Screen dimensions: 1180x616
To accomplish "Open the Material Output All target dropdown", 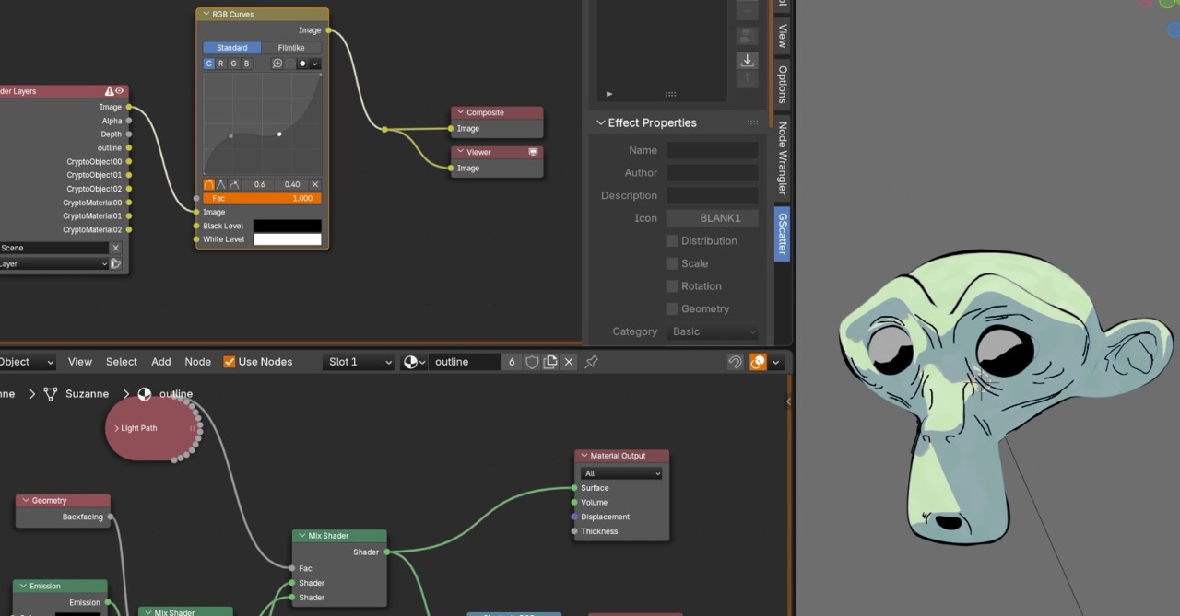I will tap(621, 473).
